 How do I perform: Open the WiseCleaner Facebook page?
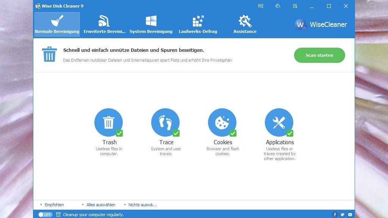click(335, 215)
